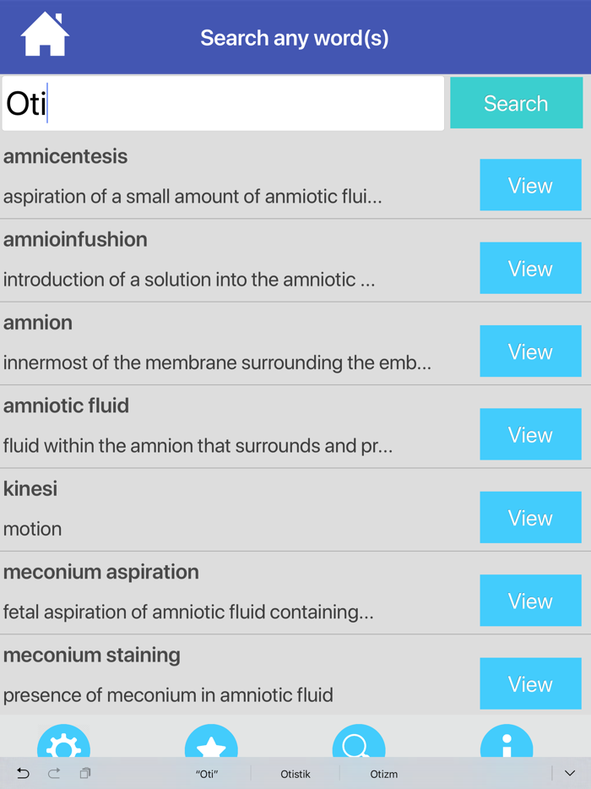The width and height of the screenshot is (591, 789).
Task: View the definition of amnicentesis
Action: click(530, 185)
